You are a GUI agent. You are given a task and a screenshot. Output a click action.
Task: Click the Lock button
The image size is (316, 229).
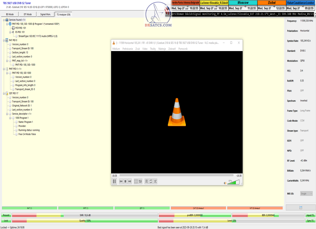(6, 221)
